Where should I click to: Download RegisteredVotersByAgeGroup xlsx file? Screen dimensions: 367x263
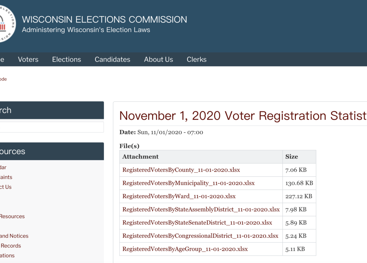pyautogui.click(x=185, y=249)
